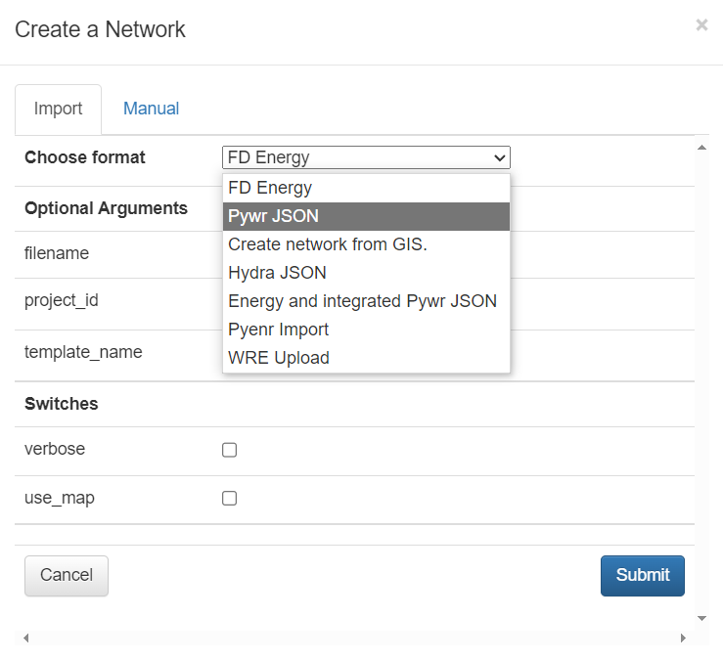Close the Create a Network dialog
723x661 pixels.
coord(701,25)
